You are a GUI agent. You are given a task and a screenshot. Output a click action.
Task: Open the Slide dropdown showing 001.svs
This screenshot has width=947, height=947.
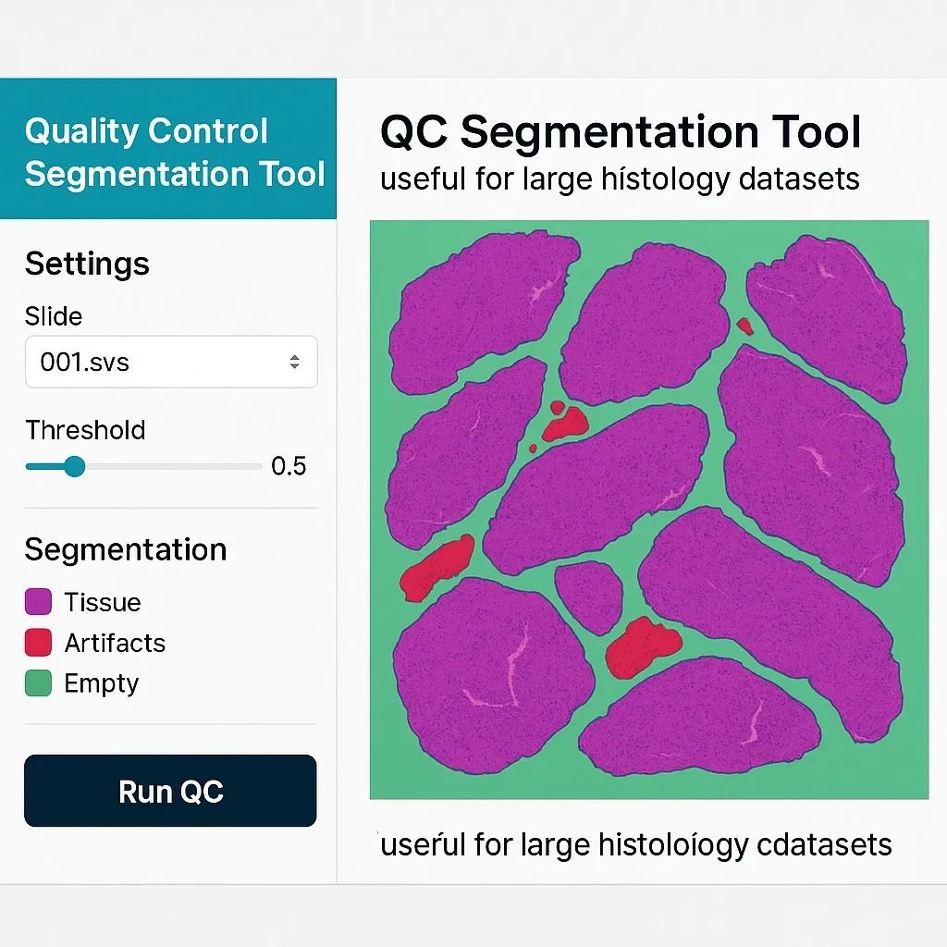pos(157,362)
